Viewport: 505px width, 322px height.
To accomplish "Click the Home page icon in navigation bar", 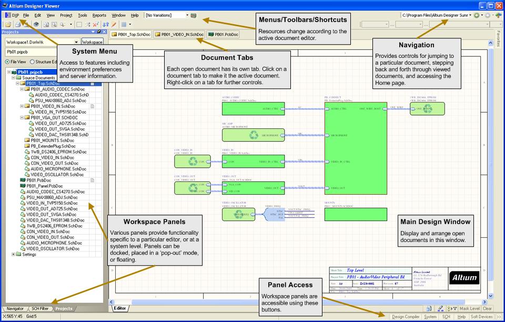I will pos(499,15).
